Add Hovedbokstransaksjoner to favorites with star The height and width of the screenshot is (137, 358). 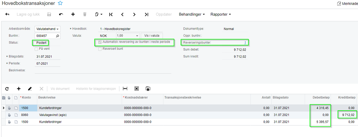pos(60,3)
